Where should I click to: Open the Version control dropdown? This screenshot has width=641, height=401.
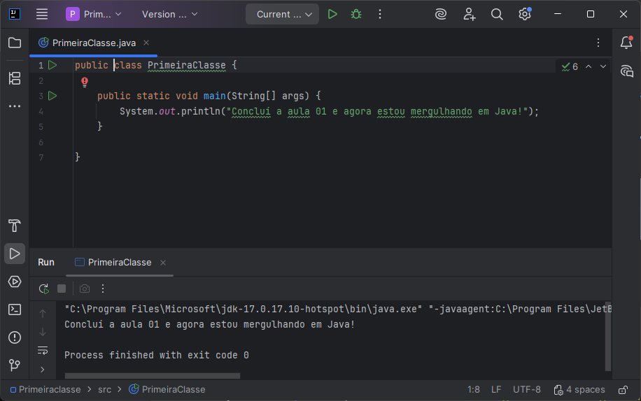click(x=169, y=14)
